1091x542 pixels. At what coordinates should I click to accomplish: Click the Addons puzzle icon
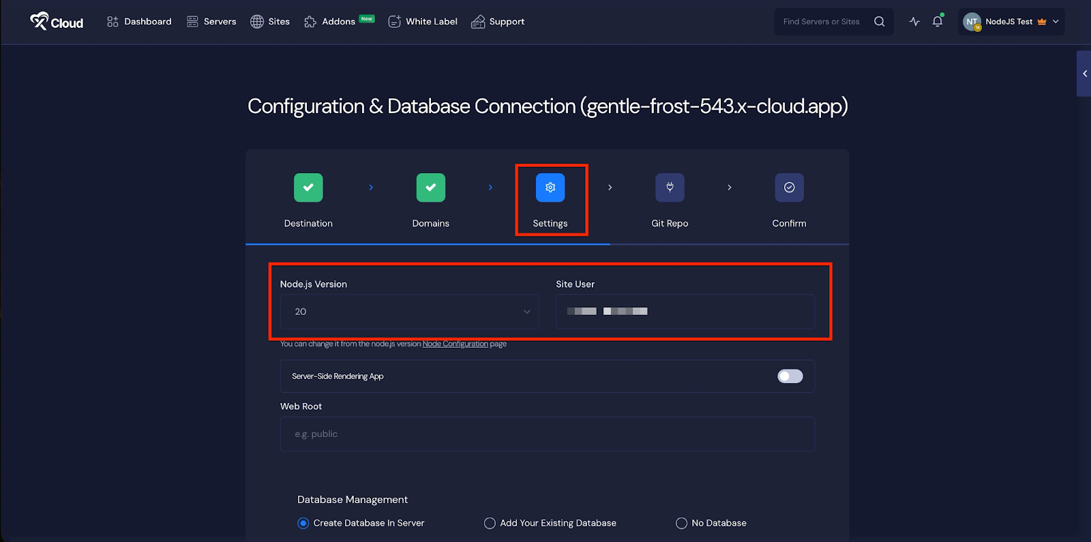310,22
